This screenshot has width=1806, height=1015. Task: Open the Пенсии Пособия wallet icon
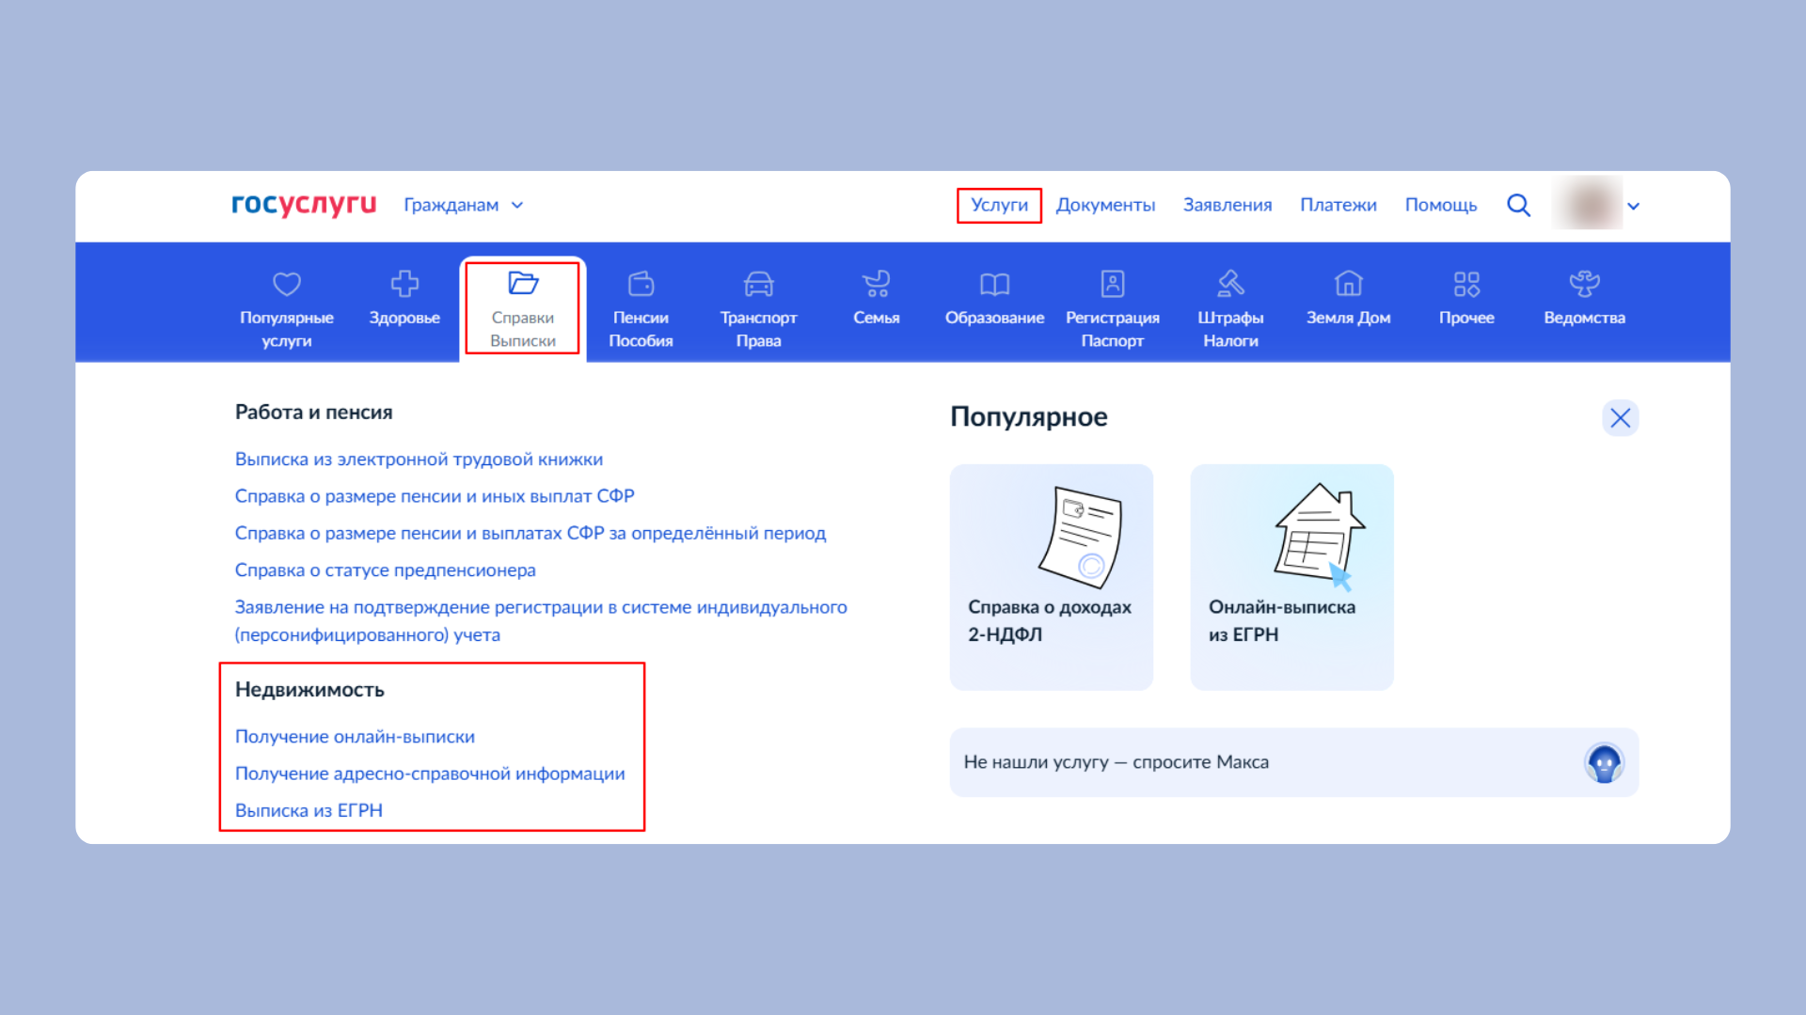(x=641, y=283)
